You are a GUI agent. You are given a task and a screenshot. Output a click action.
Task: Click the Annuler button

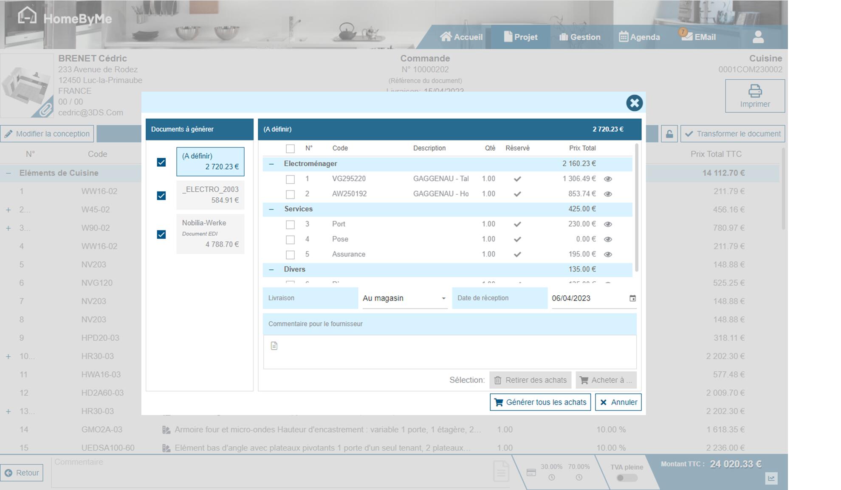pyautogui.click(x=618, y=402)
